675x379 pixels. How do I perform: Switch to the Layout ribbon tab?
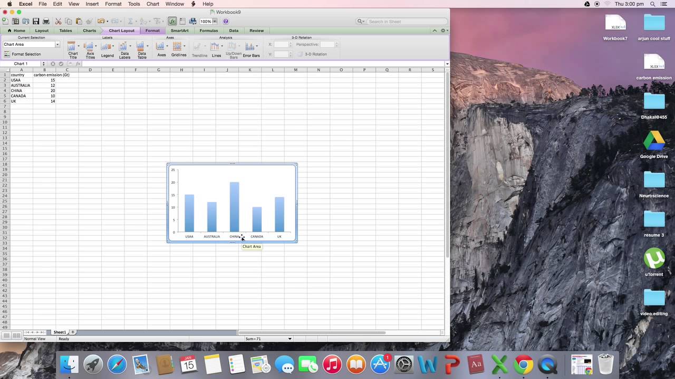[x=42, y=31]
